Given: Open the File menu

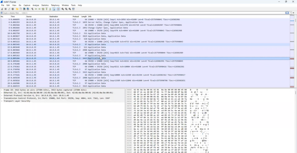Looking at the screenshot, I should [x=3, y=5].
